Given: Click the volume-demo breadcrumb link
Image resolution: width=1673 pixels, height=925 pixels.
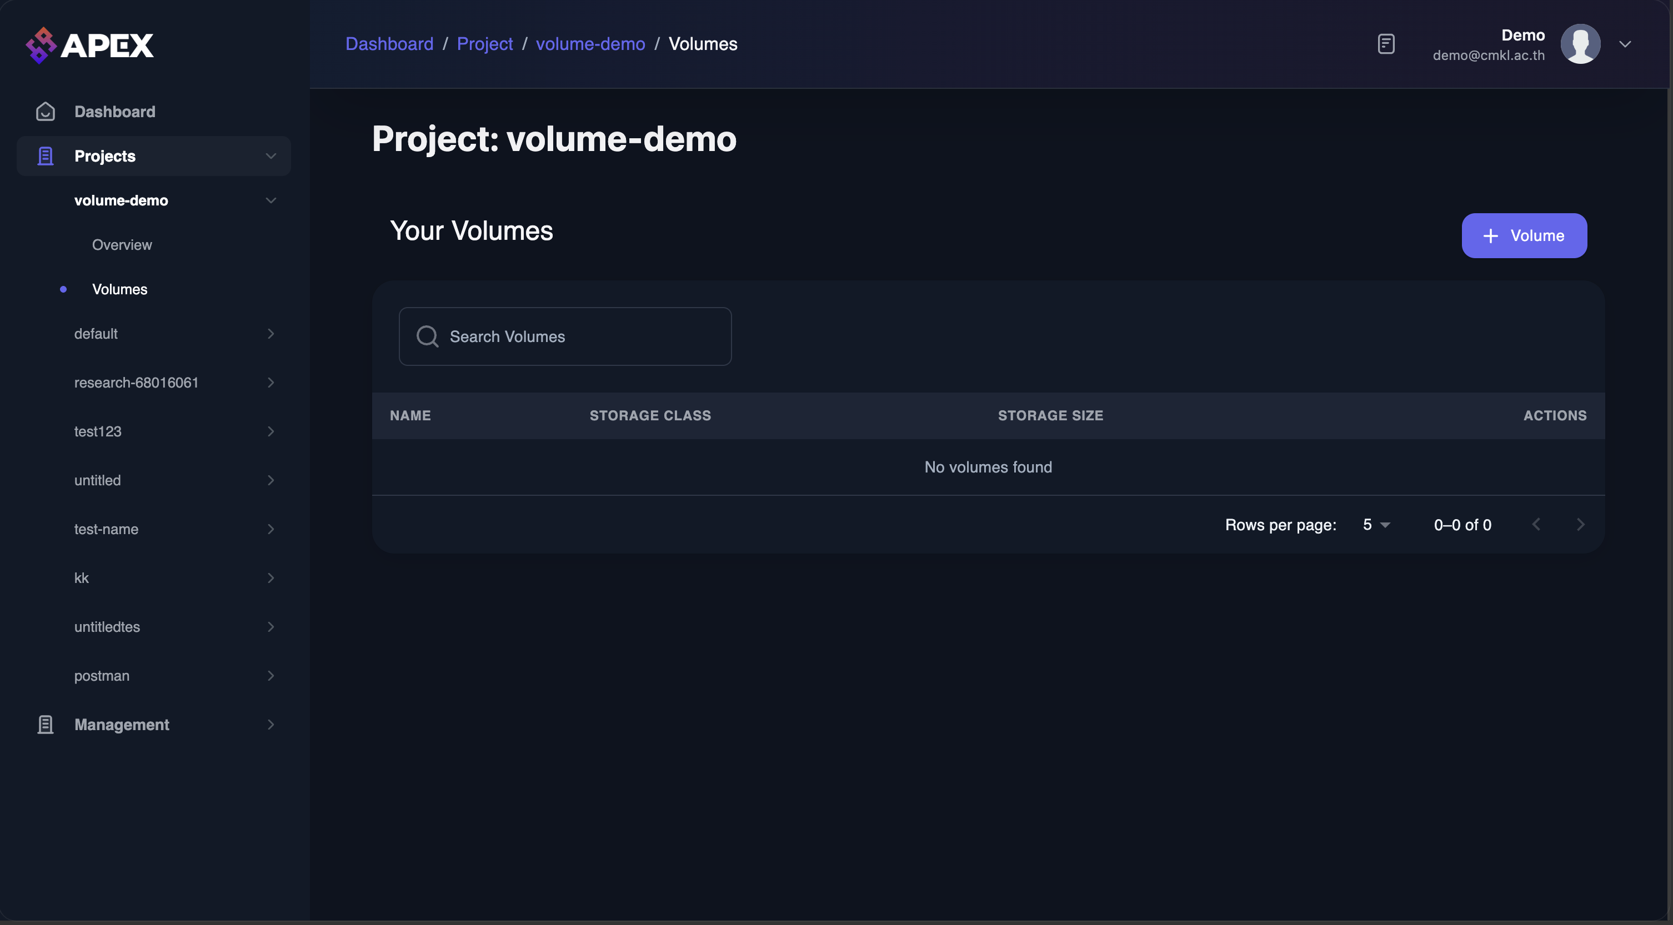Looking at the screenshot, I should (590, 44).
